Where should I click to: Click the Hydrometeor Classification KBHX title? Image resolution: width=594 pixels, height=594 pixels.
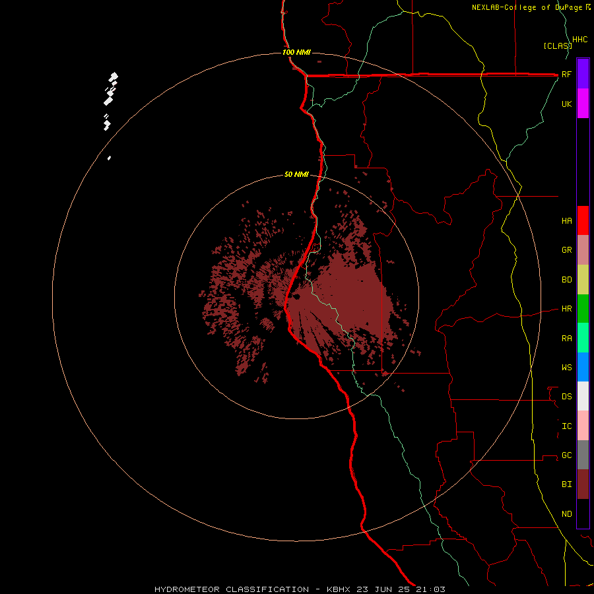(x=300, y=589)
